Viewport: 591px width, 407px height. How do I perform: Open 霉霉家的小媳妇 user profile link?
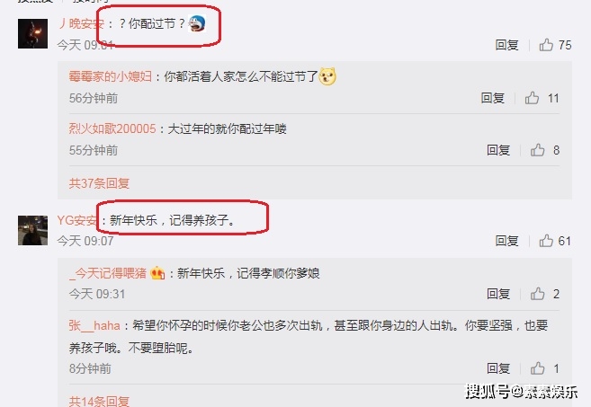[x=110, y=76]
